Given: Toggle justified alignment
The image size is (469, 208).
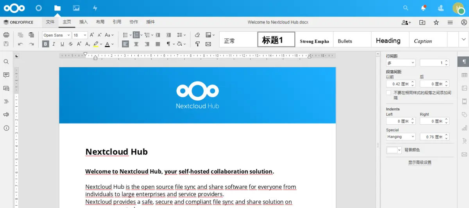Looking at the screenshot, I should tap(158, 44).
